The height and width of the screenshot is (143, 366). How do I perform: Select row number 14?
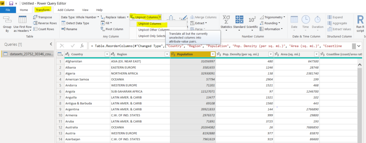[60, 139]
